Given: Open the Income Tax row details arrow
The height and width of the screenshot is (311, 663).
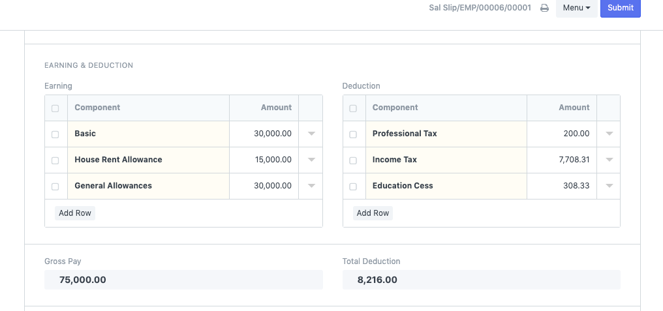Looking at the screenshot, I should [x=609, y=160].
